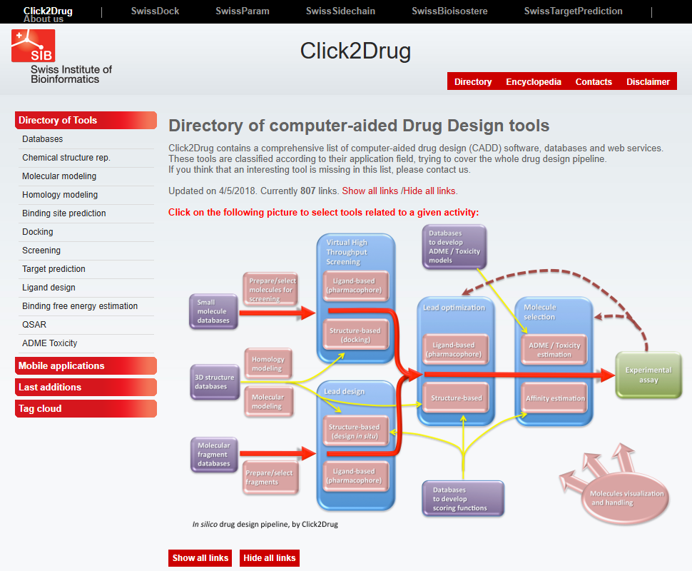Select Ligand-based (pharmacophore) under Lead optimization
The width and height of the screenshot is (692, 571).
[x=455, y=350]
